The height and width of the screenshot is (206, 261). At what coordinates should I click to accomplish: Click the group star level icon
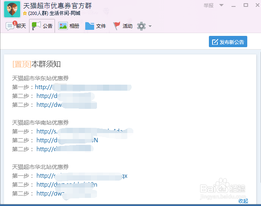[25, 13]
